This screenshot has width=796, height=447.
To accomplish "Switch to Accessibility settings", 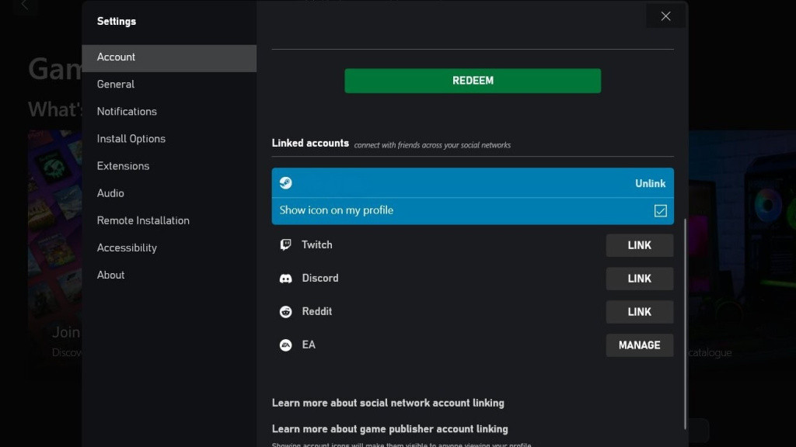I will [x=127, y=248].
